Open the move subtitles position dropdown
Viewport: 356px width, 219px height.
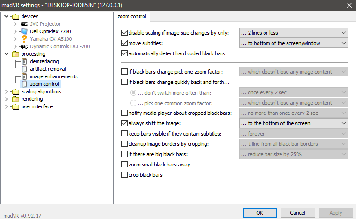point(293,43)
